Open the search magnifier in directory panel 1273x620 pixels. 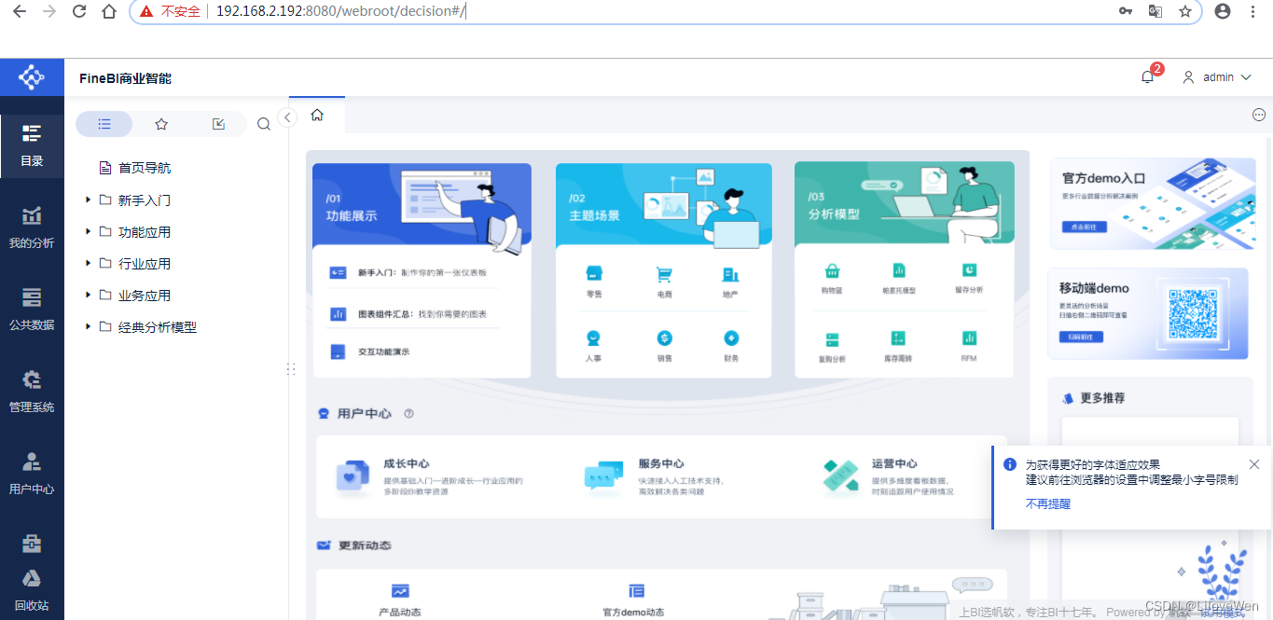point(264,124)
